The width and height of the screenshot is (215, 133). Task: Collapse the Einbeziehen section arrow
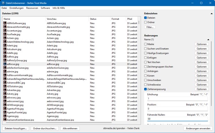(212, 13)
